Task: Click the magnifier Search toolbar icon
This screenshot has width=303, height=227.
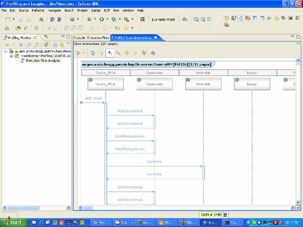Action: pyautogui.click(x=41, y=19)
